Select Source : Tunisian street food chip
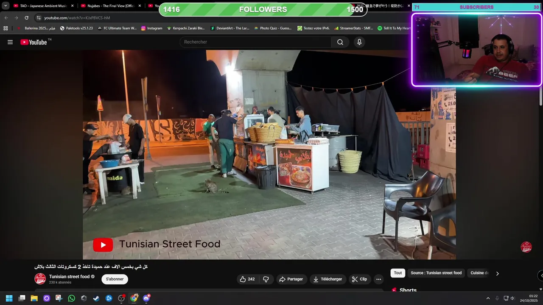The image size is (543, 305). point(436,273)
